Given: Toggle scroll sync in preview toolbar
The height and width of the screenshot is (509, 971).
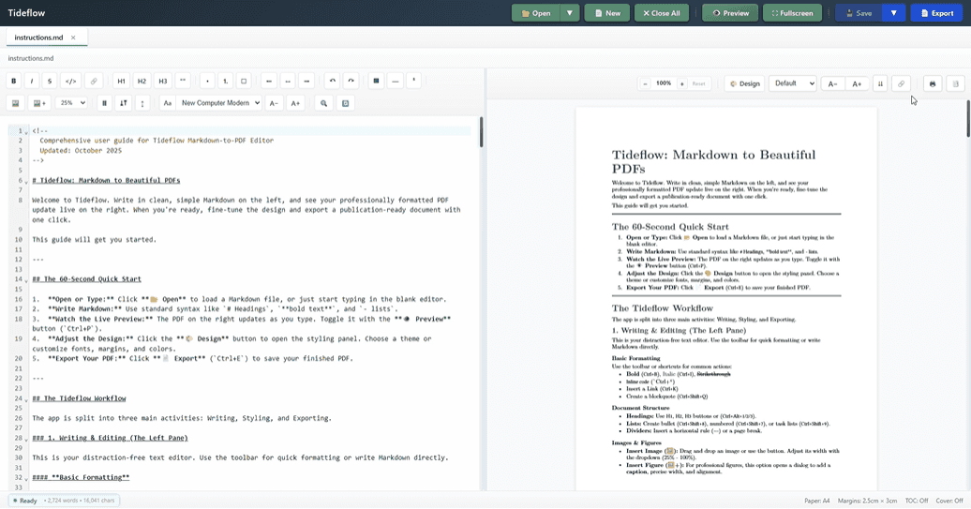Looking at the screenshot, I should pyautogui.click(x=880, y=83).
